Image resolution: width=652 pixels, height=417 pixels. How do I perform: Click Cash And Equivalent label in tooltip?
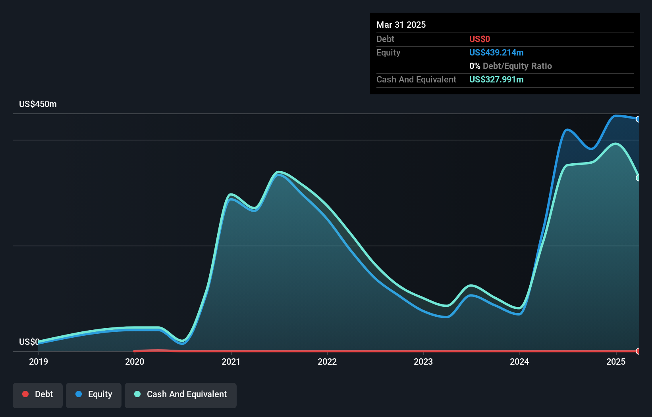pyautogui.click(x=416, y=79)
